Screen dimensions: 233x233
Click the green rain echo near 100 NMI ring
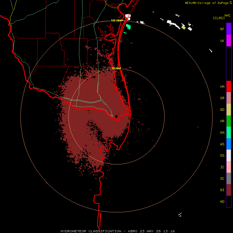[x=128, y=27]
